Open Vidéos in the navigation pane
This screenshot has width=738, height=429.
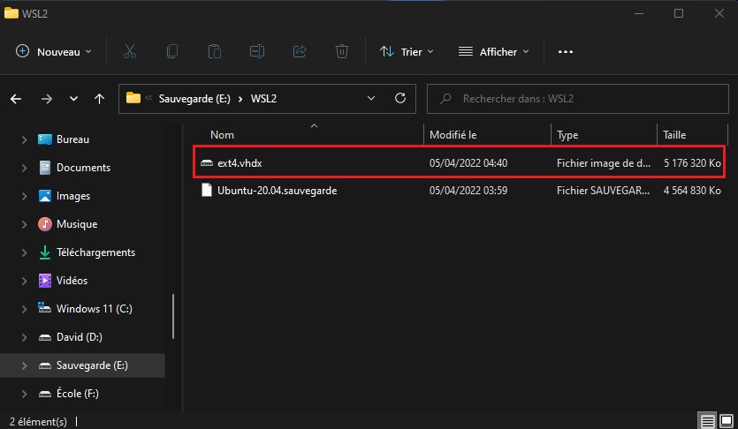pyautogui.click(x=72, y=281)
